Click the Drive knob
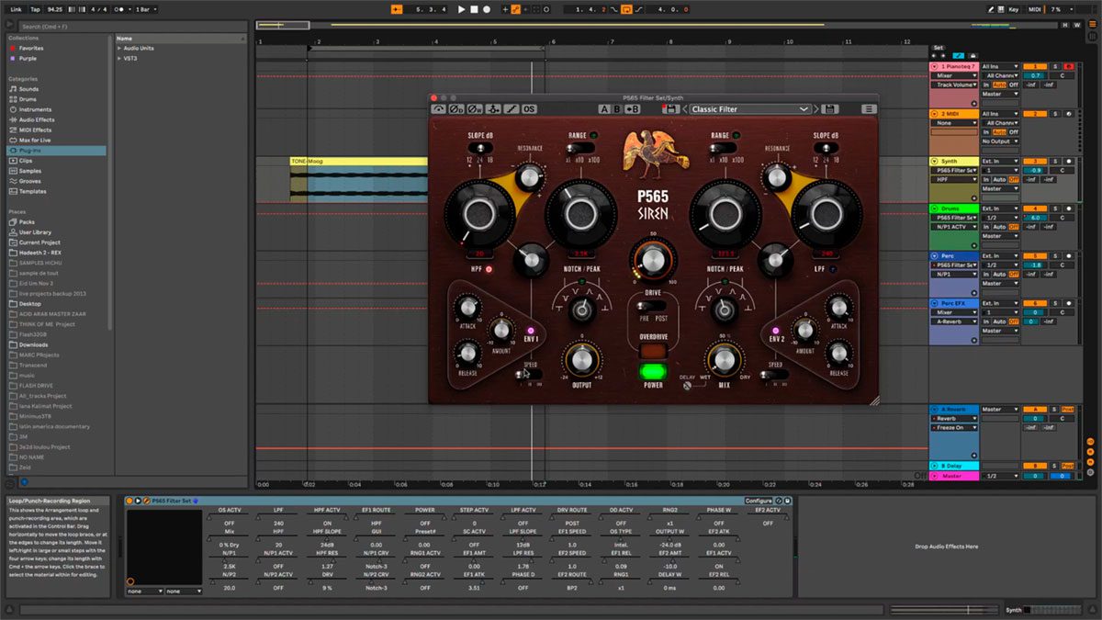The image size is (1102, 620). pyautogui.click(x=652, y=260)
